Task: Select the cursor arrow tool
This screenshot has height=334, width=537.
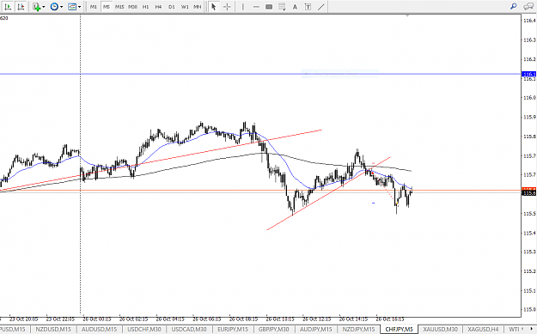Action: pos(214,7)
